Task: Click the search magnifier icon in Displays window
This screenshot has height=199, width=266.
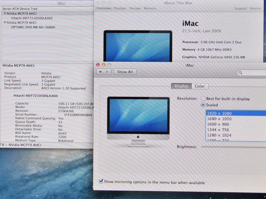Action: (x=240, y=73)
